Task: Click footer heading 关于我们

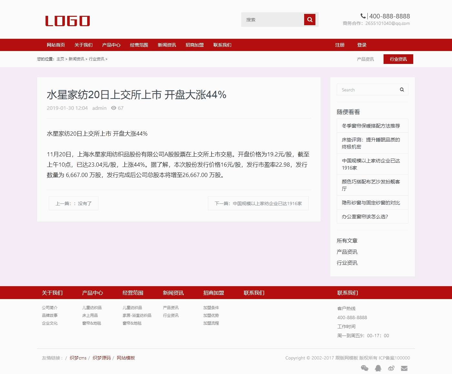Action: coord(52,293)
